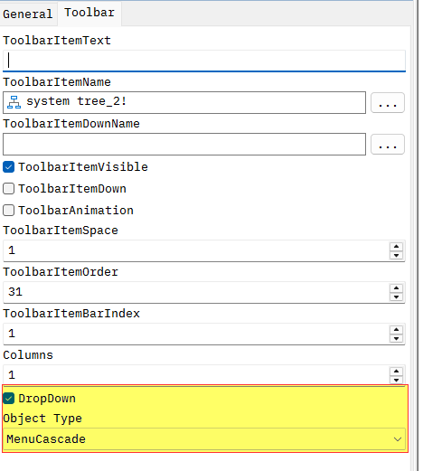The width and height of the screenshot is (423, 471).
Task: Increase ToolbarItemBarIndex with up arrow
Action: pyautogui.click(x=396, y=330)
